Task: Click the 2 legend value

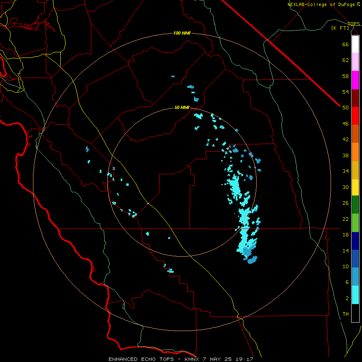Action: click(x=347, y=298)
